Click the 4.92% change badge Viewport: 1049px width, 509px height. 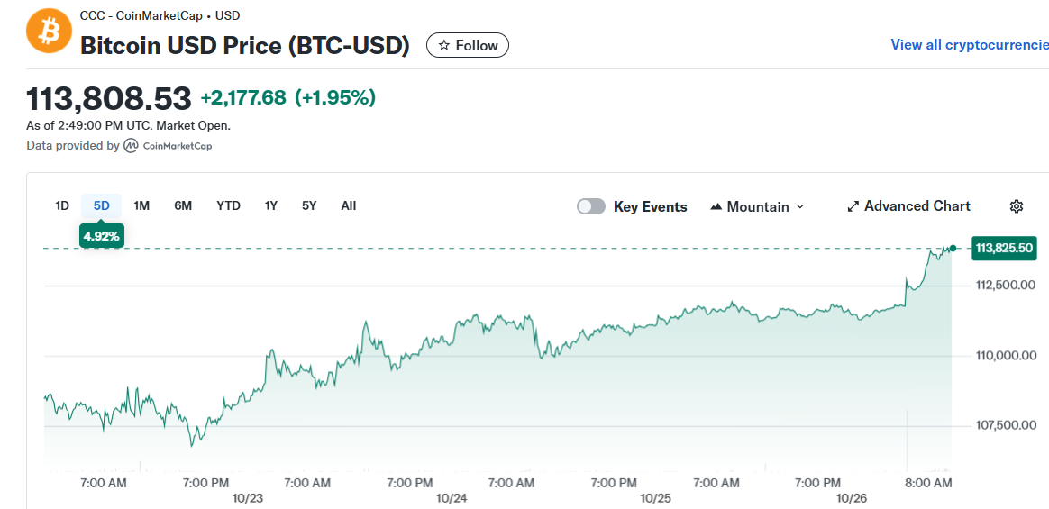pos(101,236)
